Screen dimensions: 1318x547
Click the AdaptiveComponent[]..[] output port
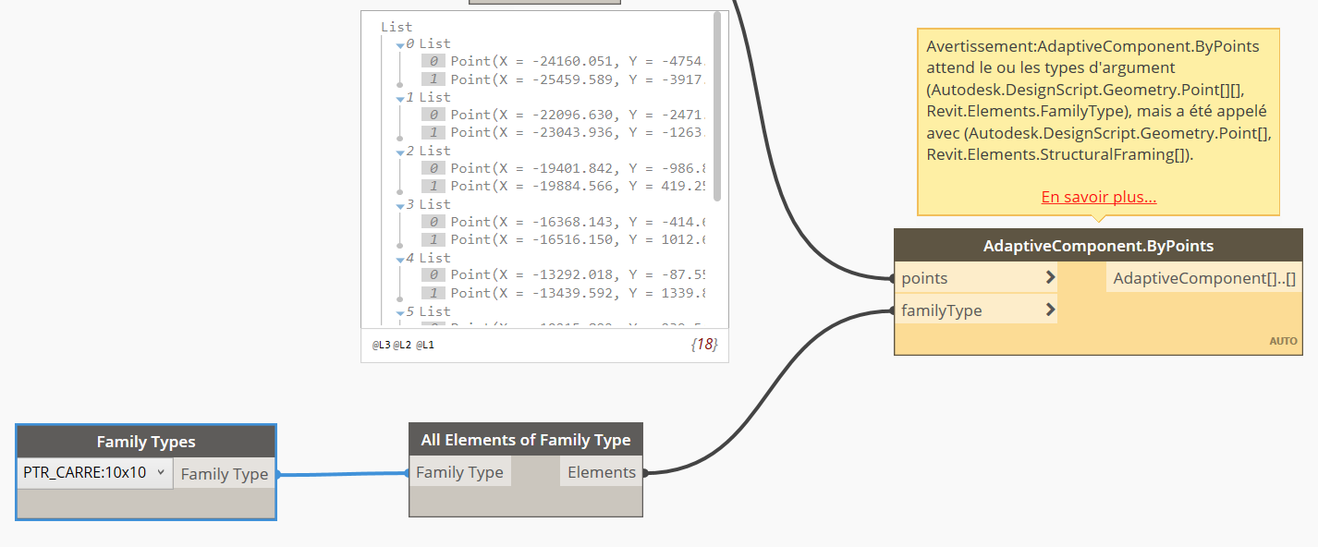(x=1203, y=278)
